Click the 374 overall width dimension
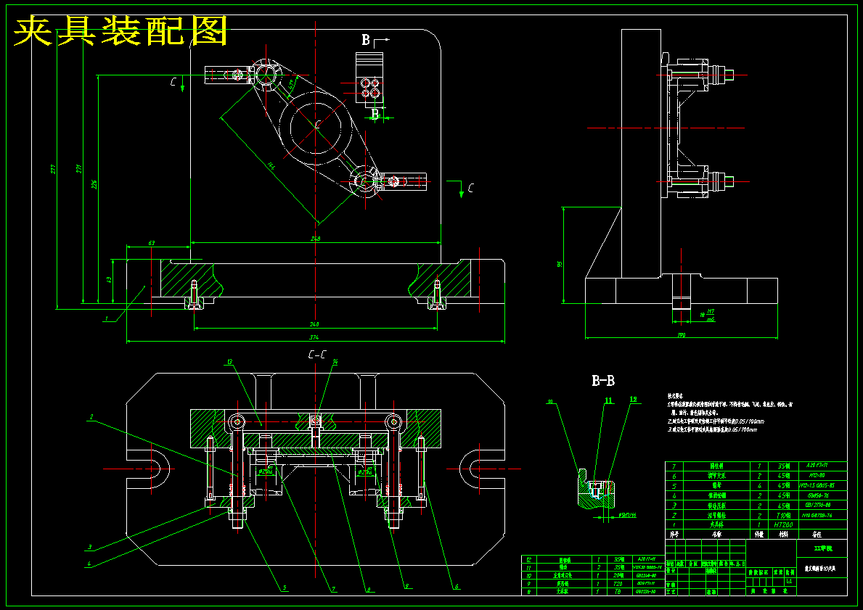863x610 pixels. (314, 337)
